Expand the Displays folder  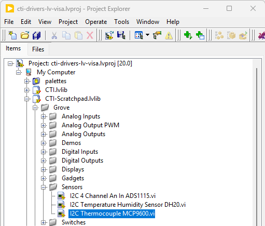pos(44,169)
